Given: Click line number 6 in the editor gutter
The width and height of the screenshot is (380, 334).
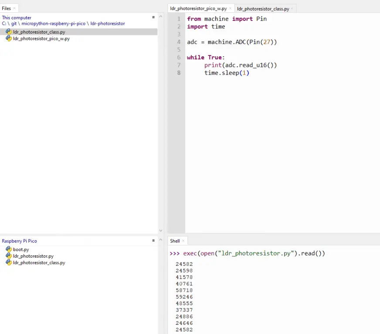Looking at the screenshot, I should (179, 57).
